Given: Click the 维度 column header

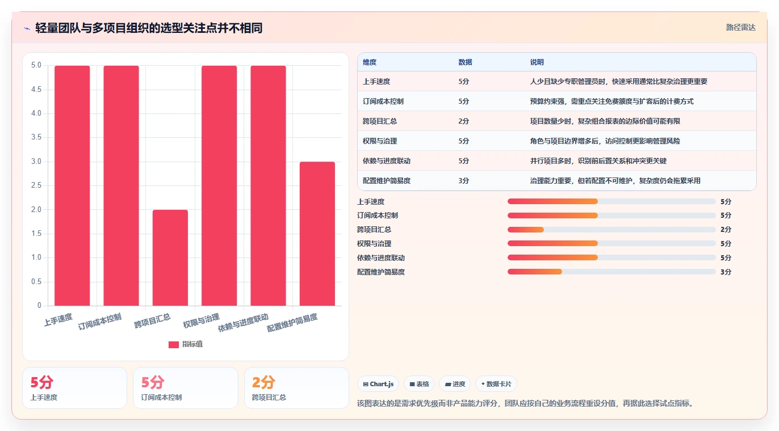Looking at the screenshot, I should [x=370, y=62].
